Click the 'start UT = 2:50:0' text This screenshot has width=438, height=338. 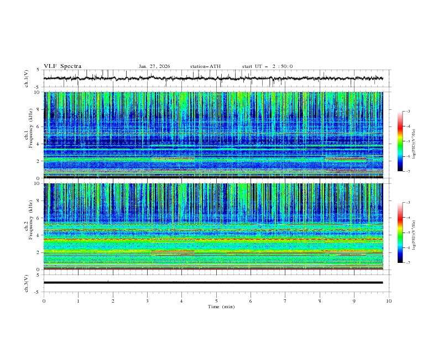[267, 66]
